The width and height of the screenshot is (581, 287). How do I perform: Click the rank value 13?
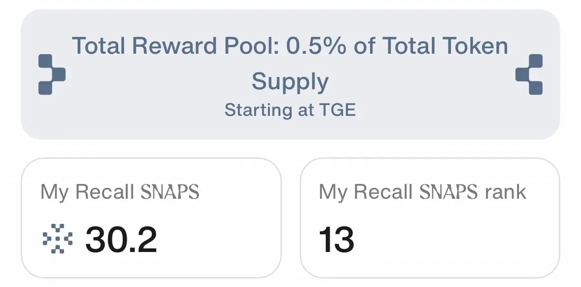337,240
